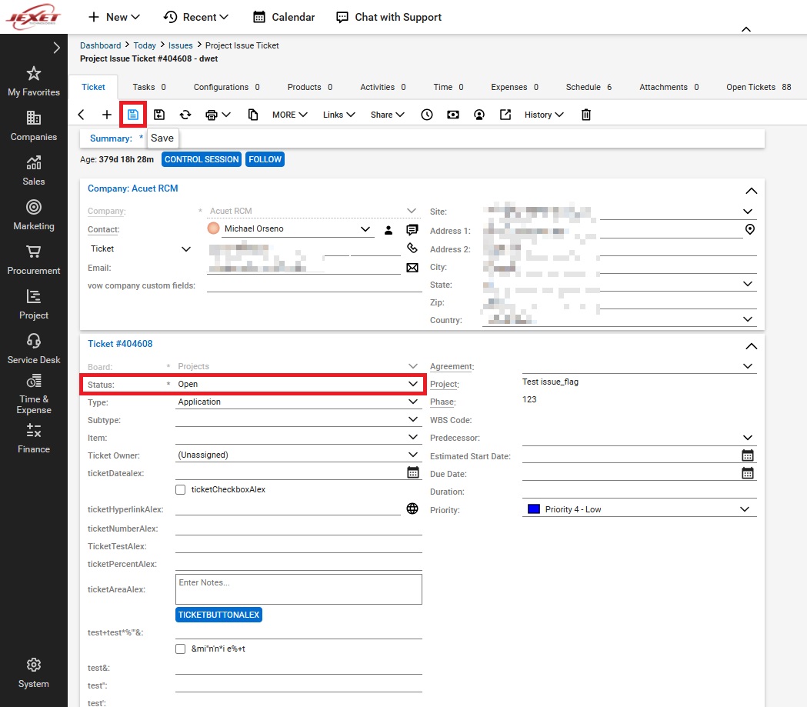This screenshot has height=707, width=807.
Task: Click the map pin icon beside Address 1
Action: pyautogui.click(x=750, y=229)
